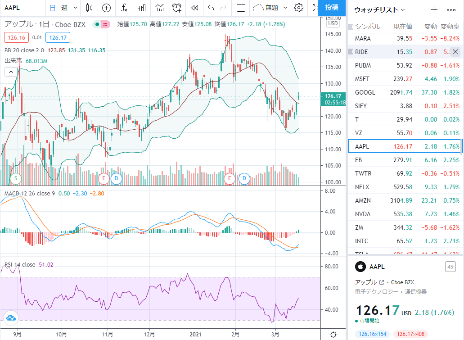The height and width of the screenshot is (340, 464).
Task: Click the black Apple logo in details panel
Action: [360, 267]
